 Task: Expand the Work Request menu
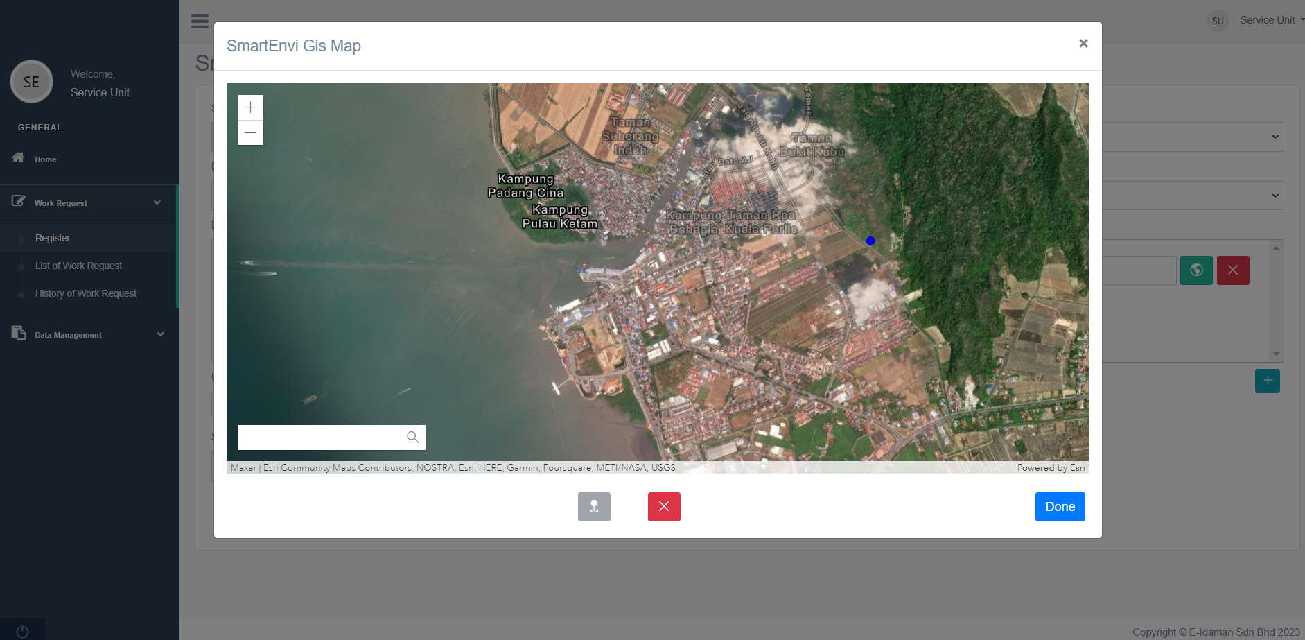pyautogui.click(x=89, y=203)
